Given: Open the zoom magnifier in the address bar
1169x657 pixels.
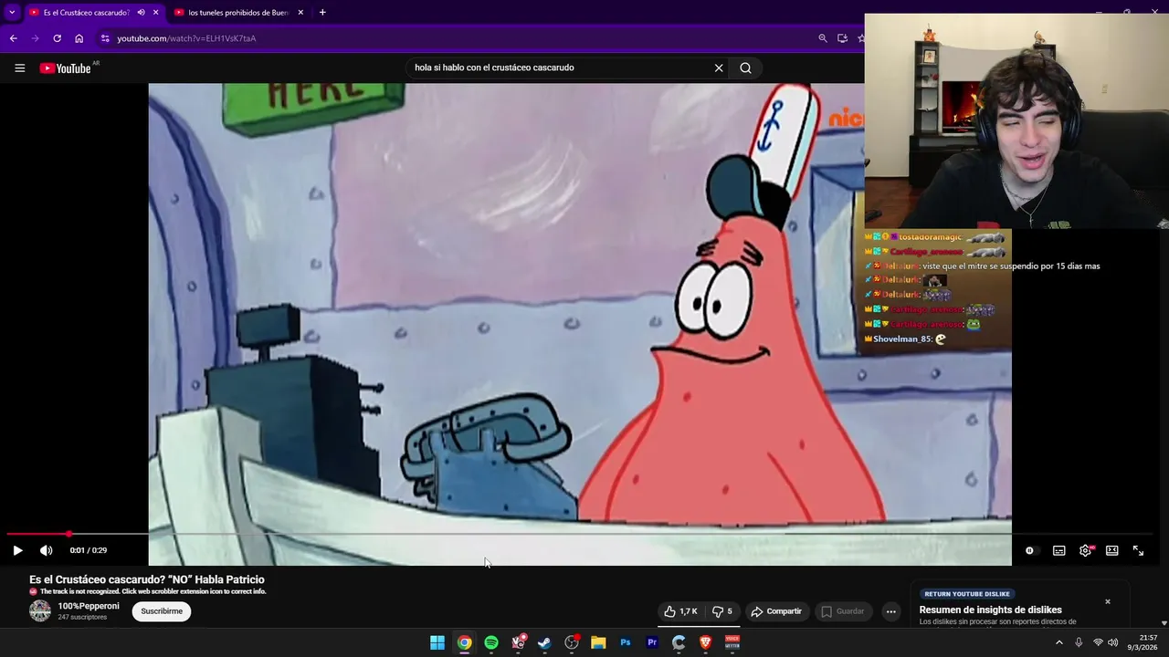Looking at the screenshot, I should click(x=823, y=38).
